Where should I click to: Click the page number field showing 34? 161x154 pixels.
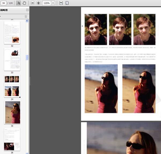pos(4,3)
